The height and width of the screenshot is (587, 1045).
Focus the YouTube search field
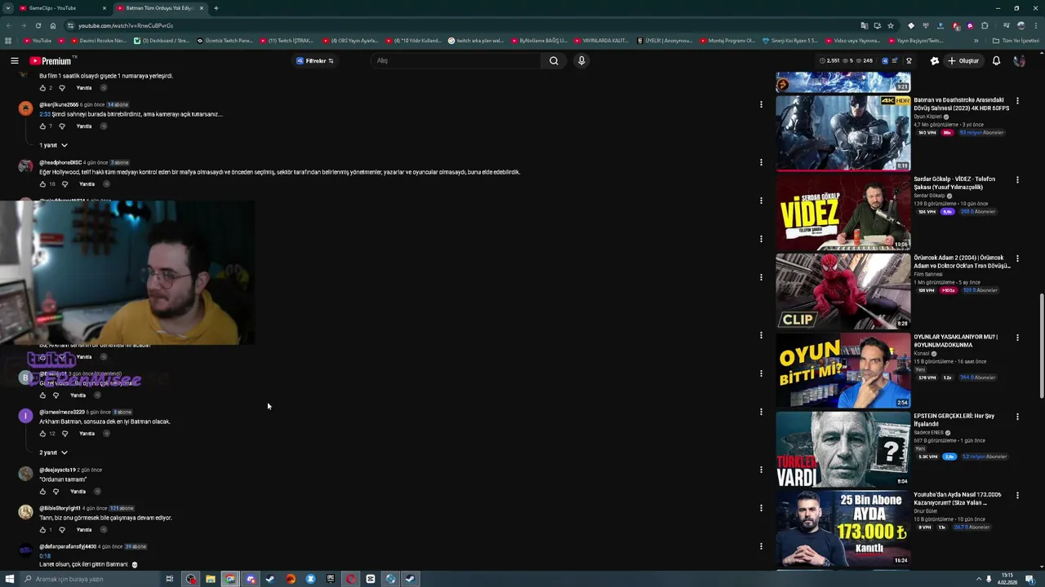tap(456, 61)
